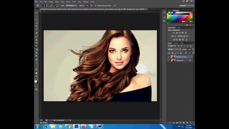Open the Fill slider arrow

pyautogui.click(x=193, y=53)
